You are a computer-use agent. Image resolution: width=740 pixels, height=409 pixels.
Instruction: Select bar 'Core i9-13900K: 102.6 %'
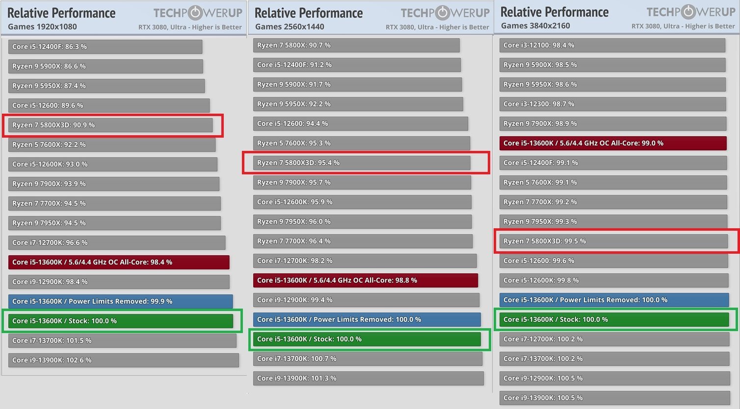(124, 360)
